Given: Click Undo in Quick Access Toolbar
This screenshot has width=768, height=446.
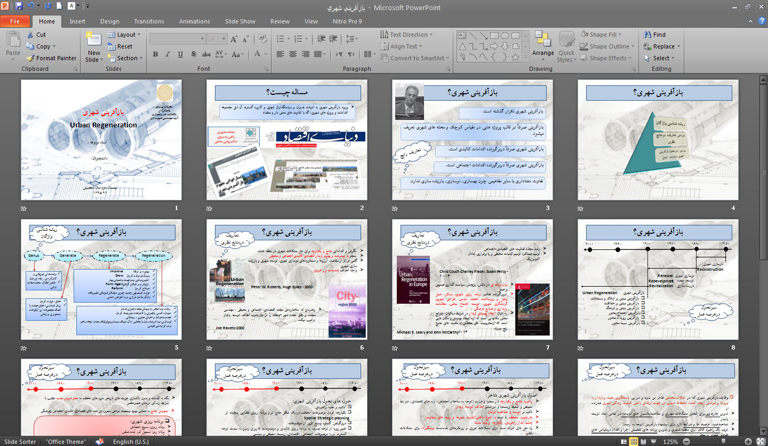Looking at the screenshot, I should click(31, 7).
